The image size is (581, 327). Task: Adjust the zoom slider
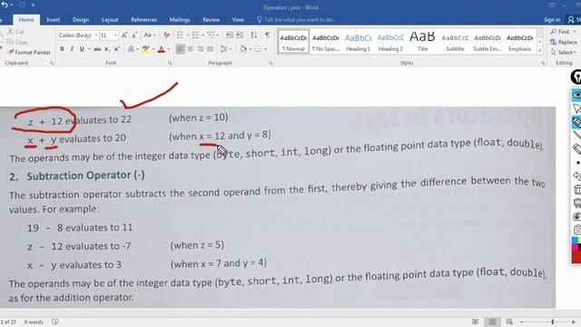point(553,322)
